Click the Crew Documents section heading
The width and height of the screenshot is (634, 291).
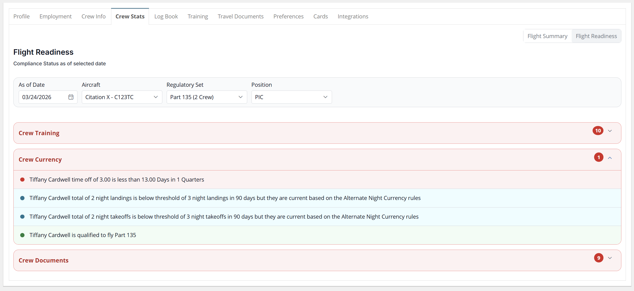tap(43, 260)
